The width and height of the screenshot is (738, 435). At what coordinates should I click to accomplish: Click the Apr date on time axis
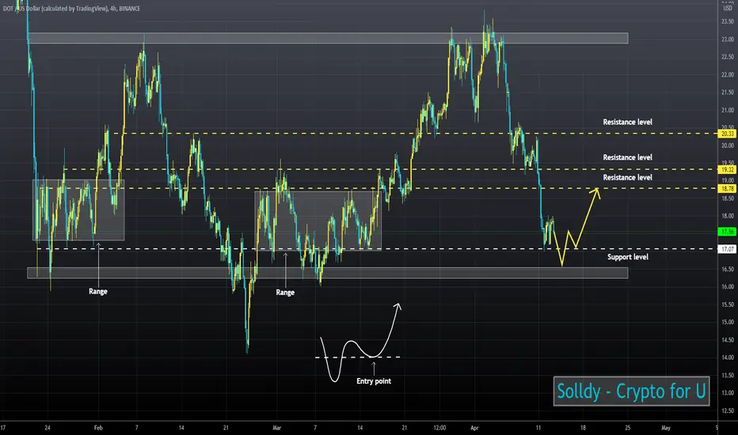point(474,428)
